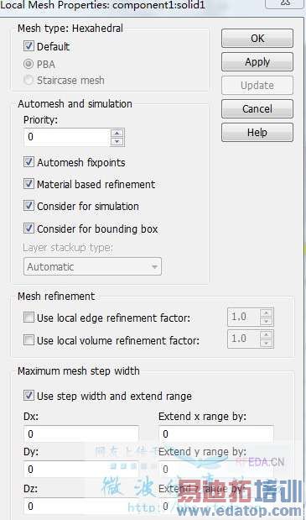Disable Material based refinement

click(x=29, y=184)
